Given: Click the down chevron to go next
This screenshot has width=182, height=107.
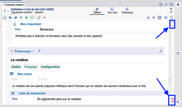Looking at the screenshot, I should point(173,26).
